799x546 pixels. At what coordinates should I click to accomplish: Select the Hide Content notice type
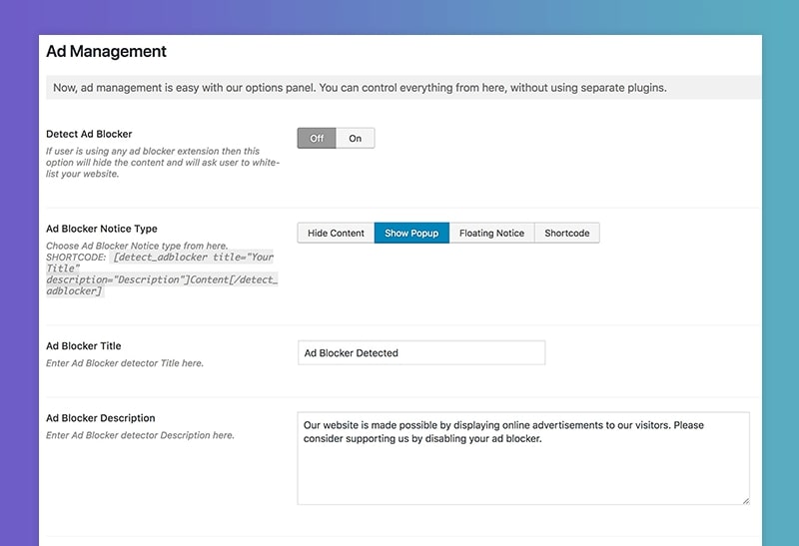336,233
